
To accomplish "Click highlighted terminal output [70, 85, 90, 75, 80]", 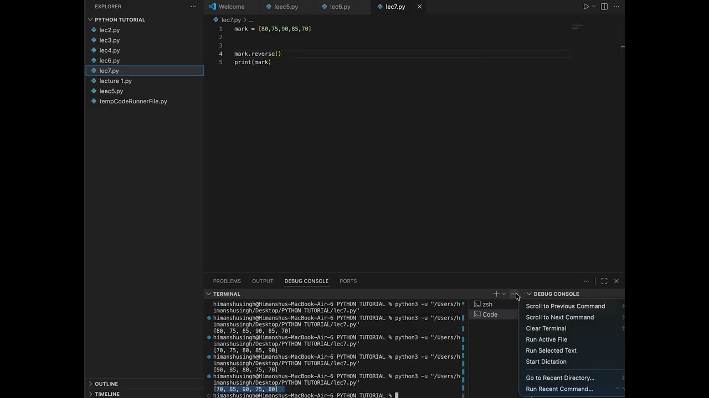I will pyautogui.click(x=245, y=389).
